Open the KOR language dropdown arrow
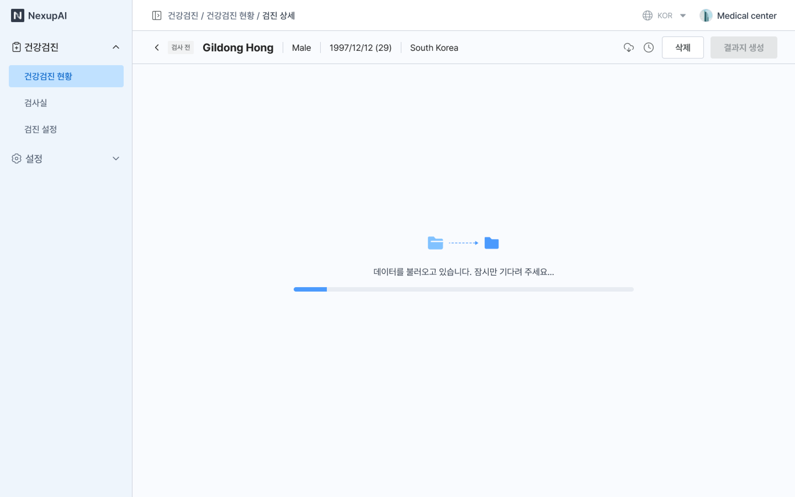This screenshot has width=795, height=497. 683,15
